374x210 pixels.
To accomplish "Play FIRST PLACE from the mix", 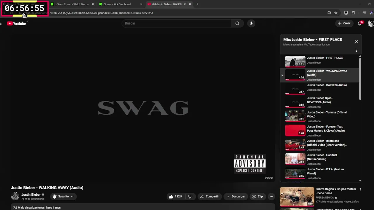I will [319, 61].
